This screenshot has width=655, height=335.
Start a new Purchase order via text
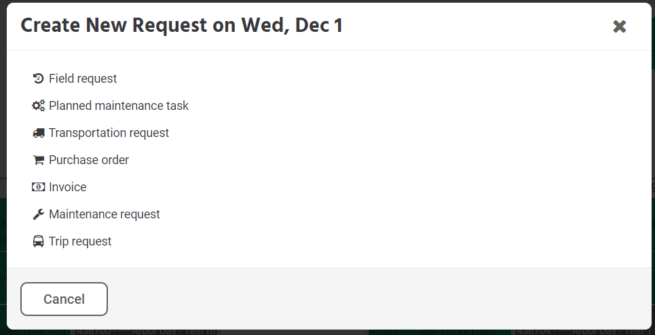89,160
